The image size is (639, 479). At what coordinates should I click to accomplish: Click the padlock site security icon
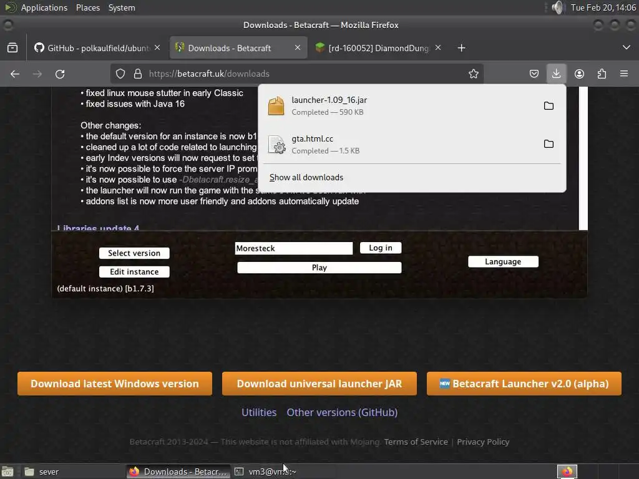click(x=138, y=74)
